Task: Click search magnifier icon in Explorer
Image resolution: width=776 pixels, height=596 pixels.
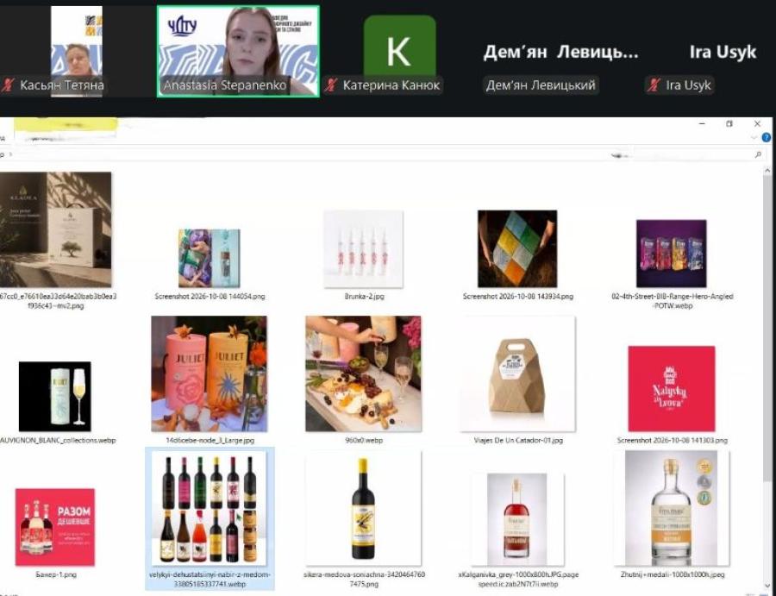Action: [758, 155]
